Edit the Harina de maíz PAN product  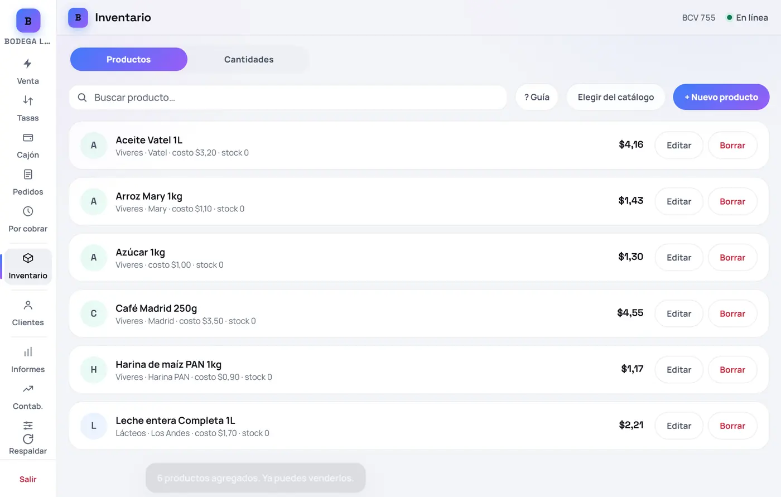[679, 370]
